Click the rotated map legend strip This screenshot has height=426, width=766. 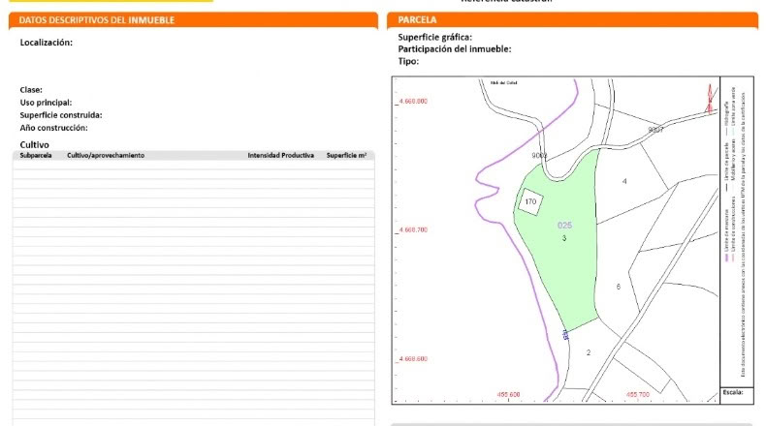[737, 231]
